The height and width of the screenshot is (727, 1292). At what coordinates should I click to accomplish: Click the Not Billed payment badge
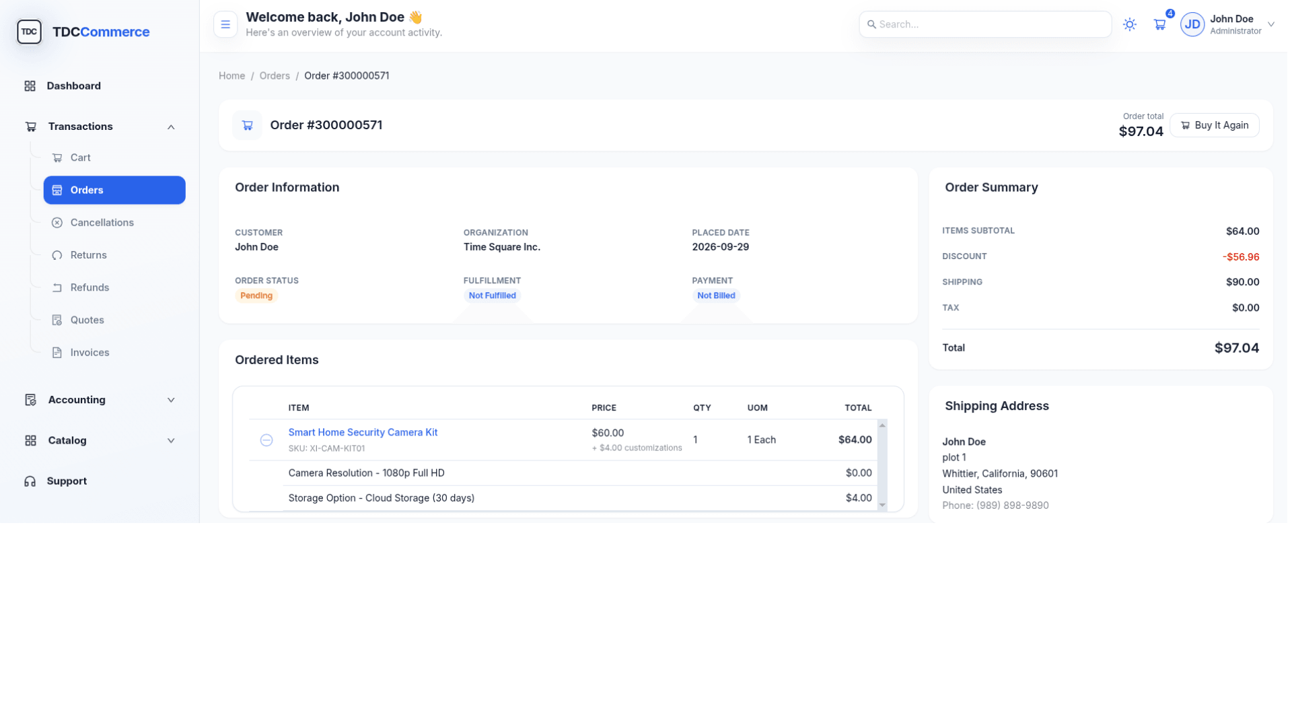coord(716,296)
